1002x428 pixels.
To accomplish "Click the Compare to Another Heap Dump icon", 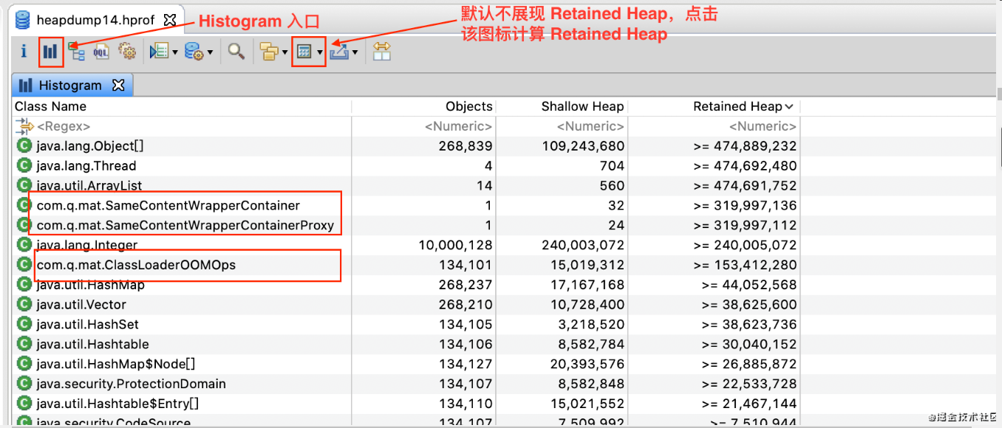I will 381,52.
